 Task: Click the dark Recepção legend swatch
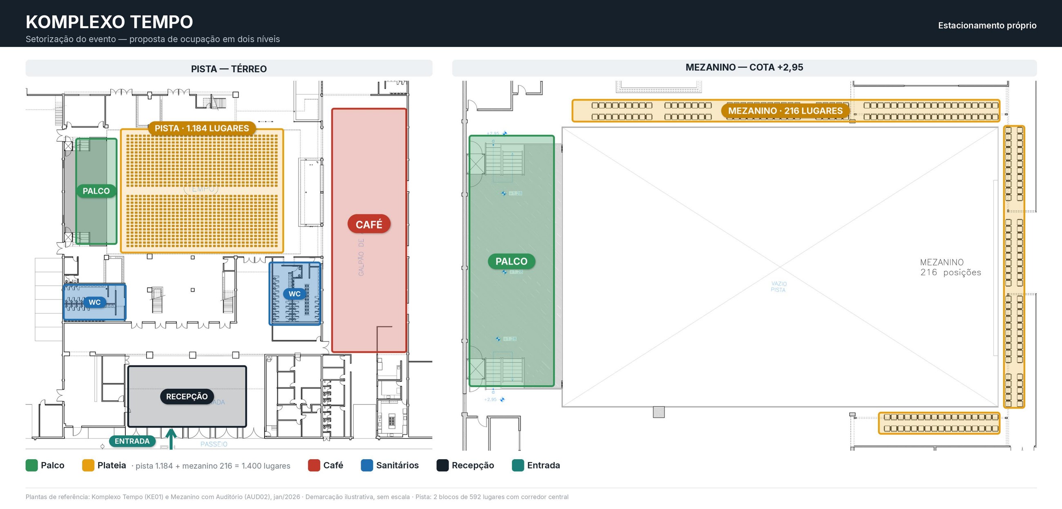click(442, 465)
